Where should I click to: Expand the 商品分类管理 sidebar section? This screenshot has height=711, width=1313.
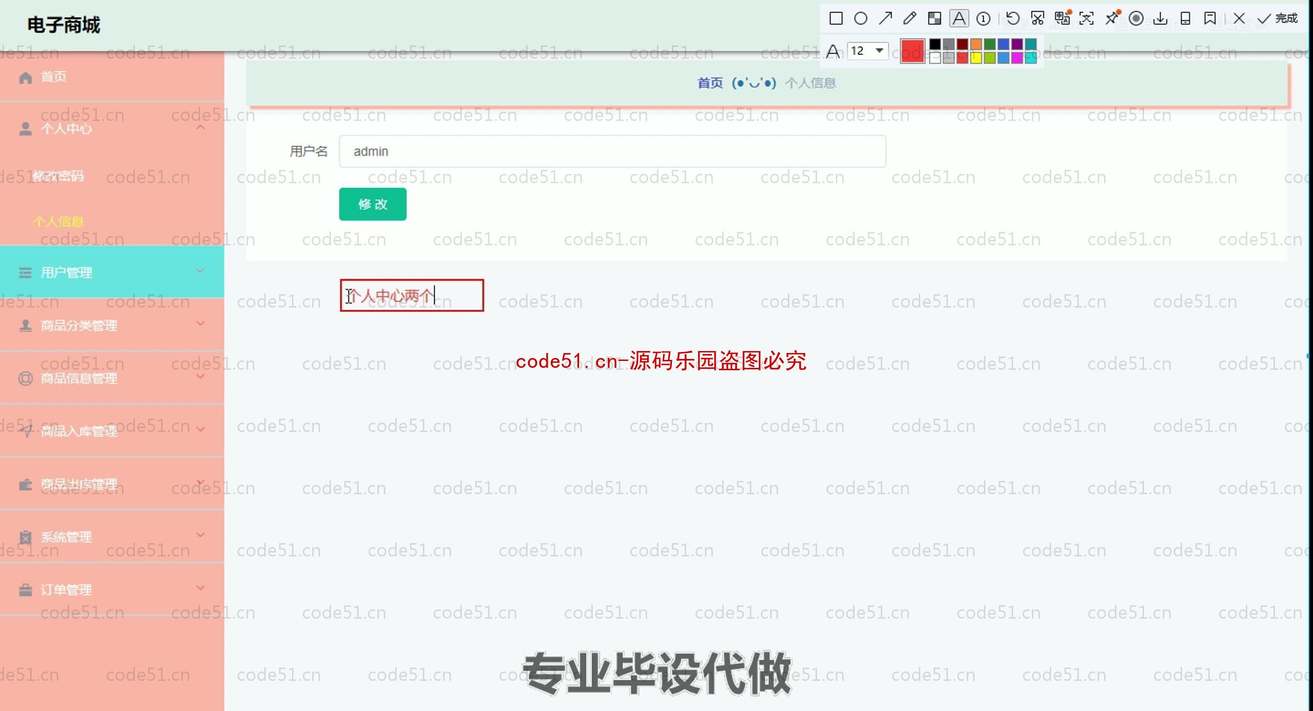point(112,325)
